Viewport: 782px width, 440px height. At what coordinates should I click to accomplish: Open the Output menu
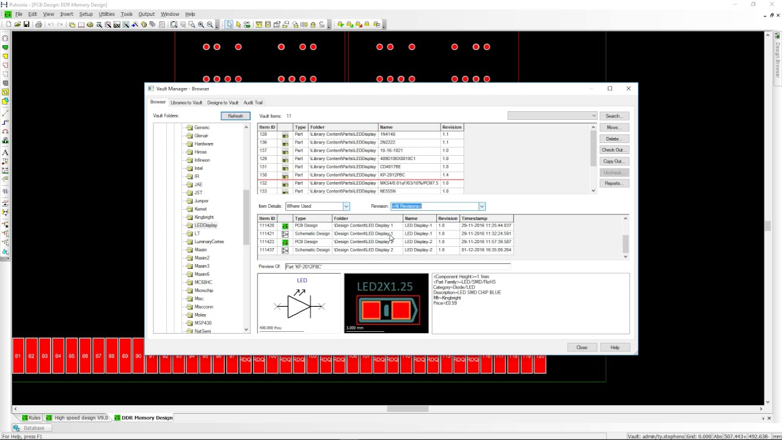[x=147, y=14]
